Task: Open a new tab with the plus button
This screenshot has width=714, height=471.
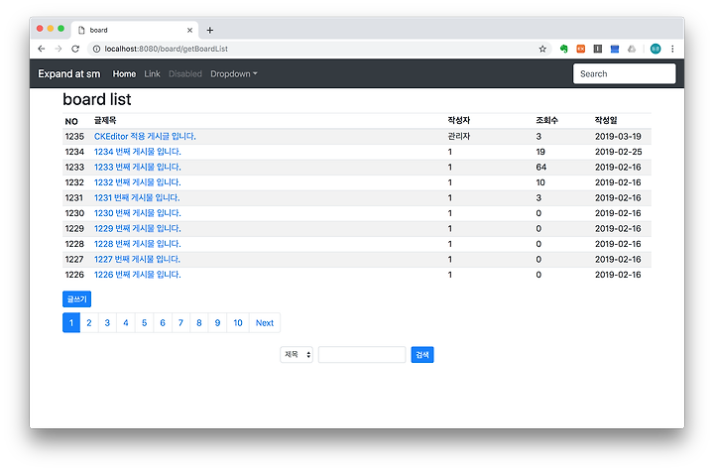Action: tap(210, 30)
